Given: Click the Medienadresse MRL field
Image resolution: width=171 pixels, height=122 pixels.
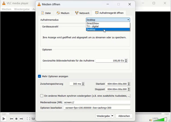Looking at the screenshot, I should [x=97, y=102].
